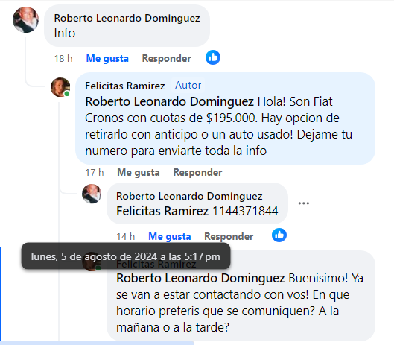Open Roberto Leonardo Dominguez name on the Info comment
This screenshot has height=345, width=394.
127,19
